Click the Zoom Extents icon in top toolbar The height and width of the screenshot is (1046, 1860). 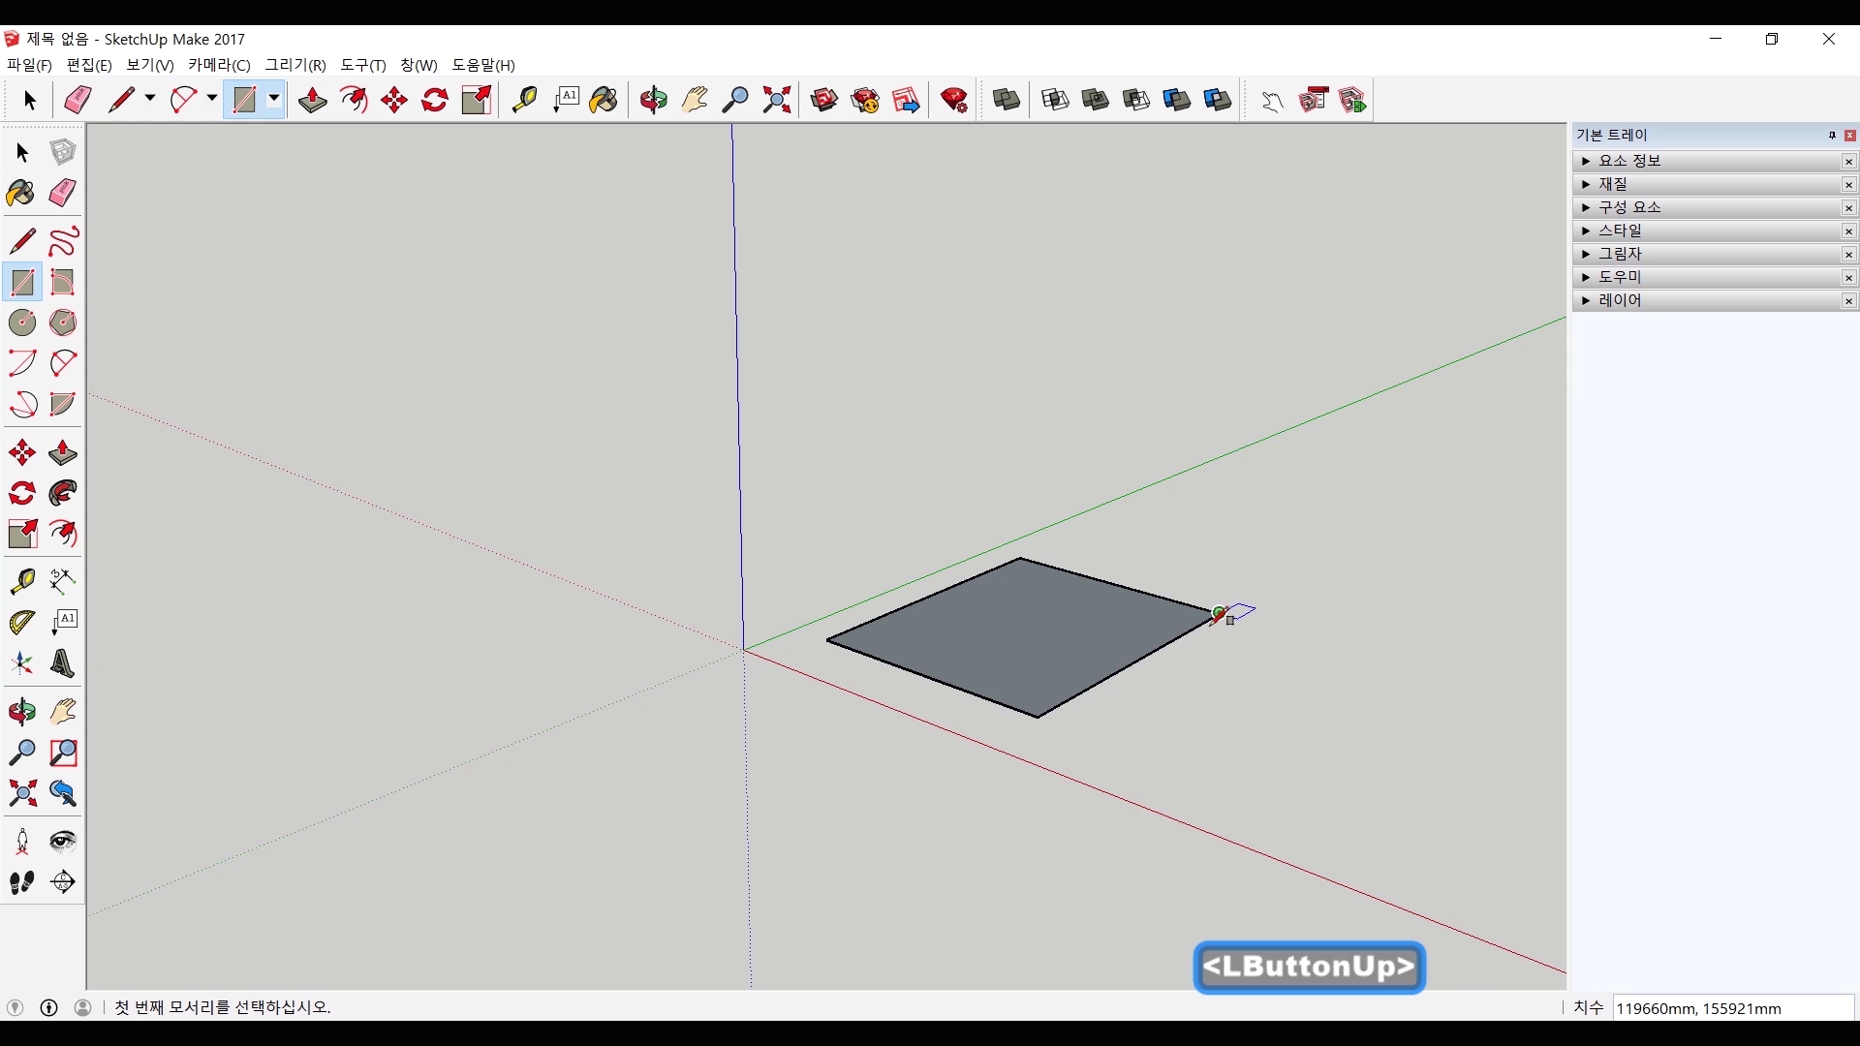[777, 100]
